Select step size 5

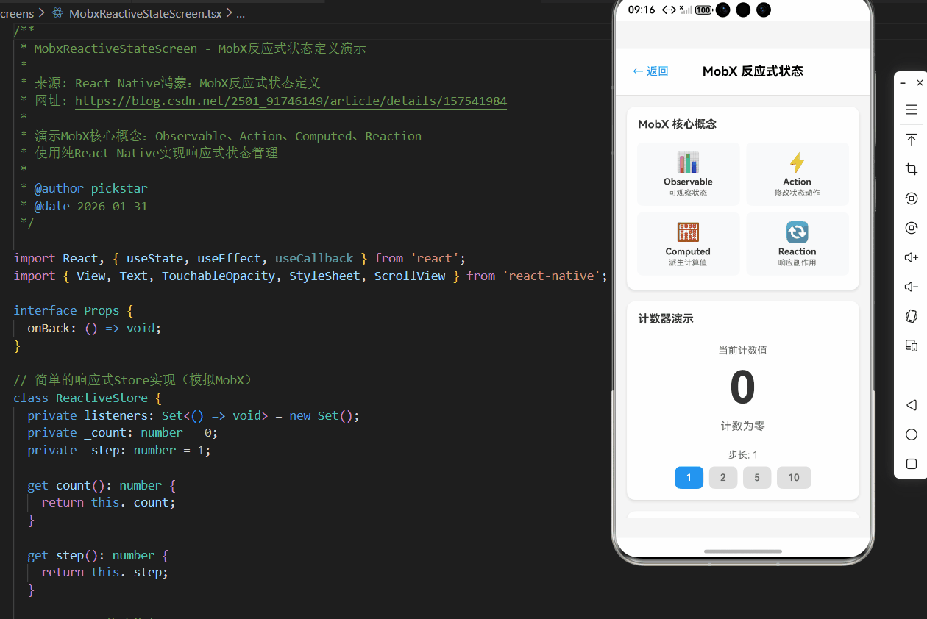(x=757, y=477)
